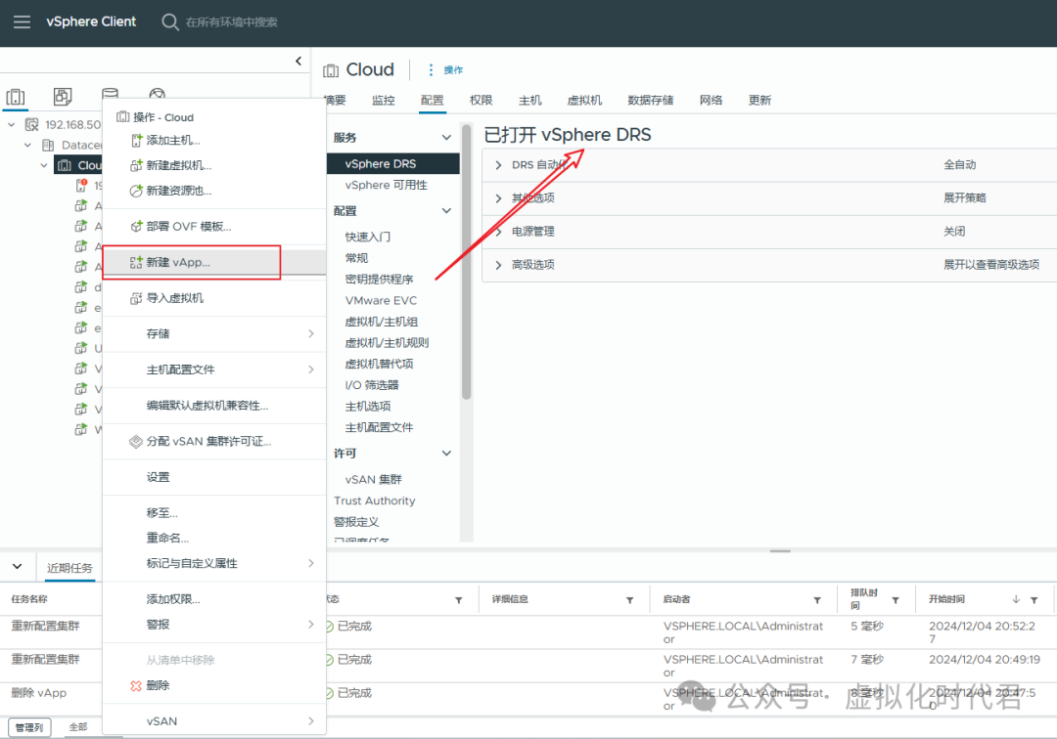This screenshot has height=739, width=1057.
Task: Click the Import VMs (导入虚拟机) icon
Action: (x=136, y=298)
